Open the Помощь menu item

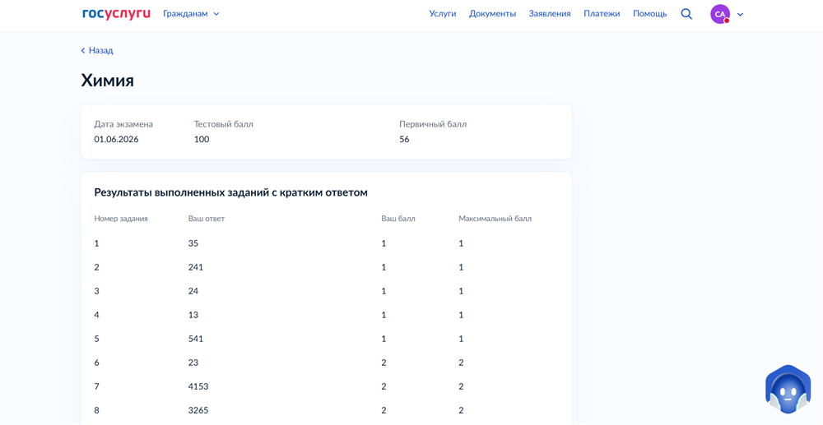pyautogui.click(x=650, y=14)
